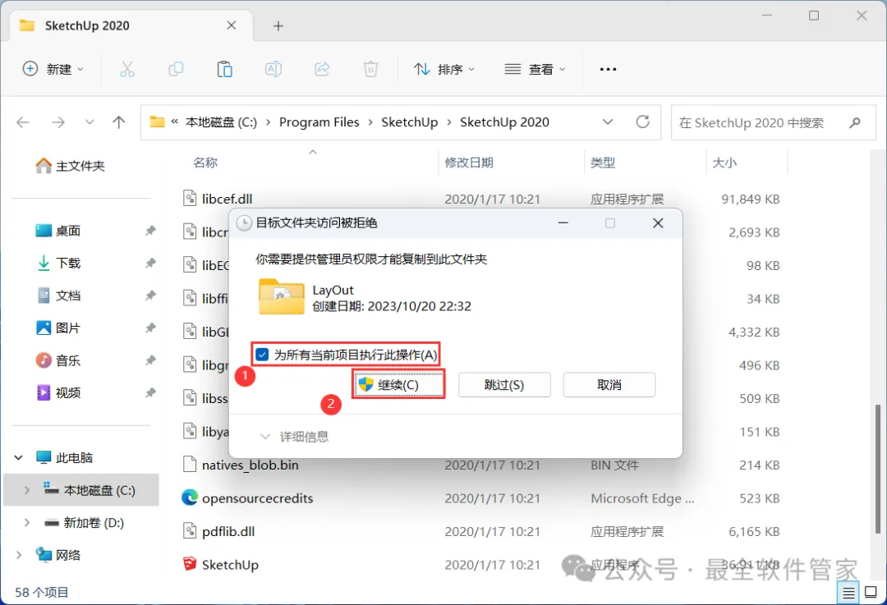Open the 查看 view dropdown
887x605 pixels.
(x=535, y=69)
